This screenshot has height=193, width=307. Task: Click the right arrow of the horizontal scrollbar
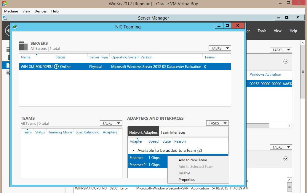pos(290,126)
